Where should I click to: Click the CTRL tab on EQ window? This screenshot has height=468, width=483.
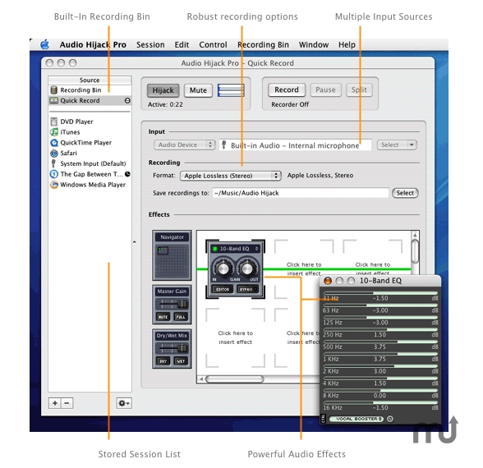click(x=323, y=419)
